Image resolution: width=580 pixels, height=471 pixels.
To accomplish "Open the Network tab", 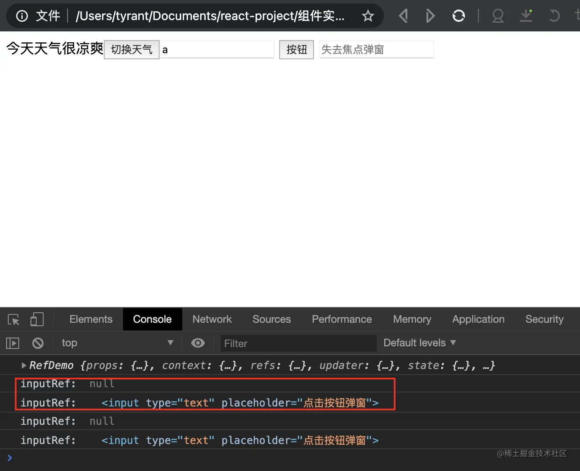I will 212,319.
